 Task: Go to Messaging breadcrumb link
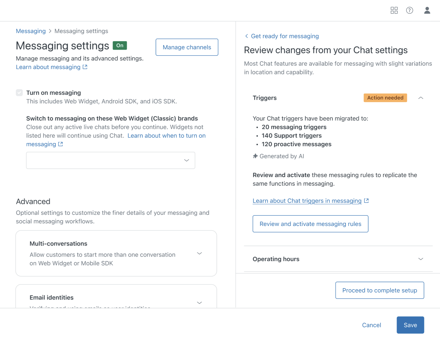pos(31,31)
